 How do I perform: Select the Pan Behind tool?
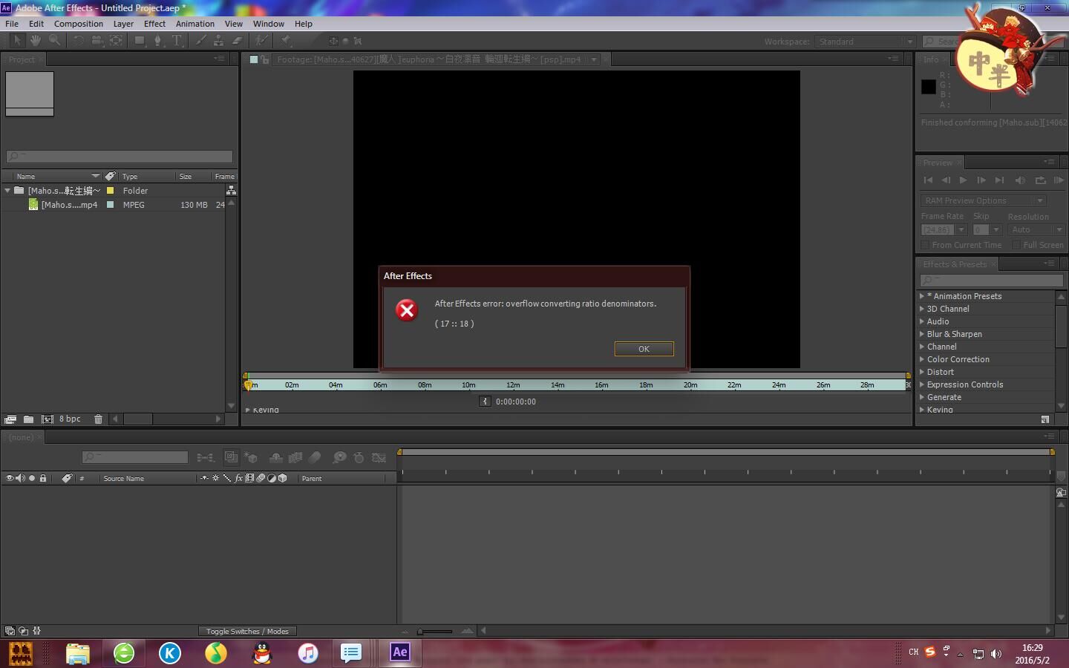coord(116,40)
